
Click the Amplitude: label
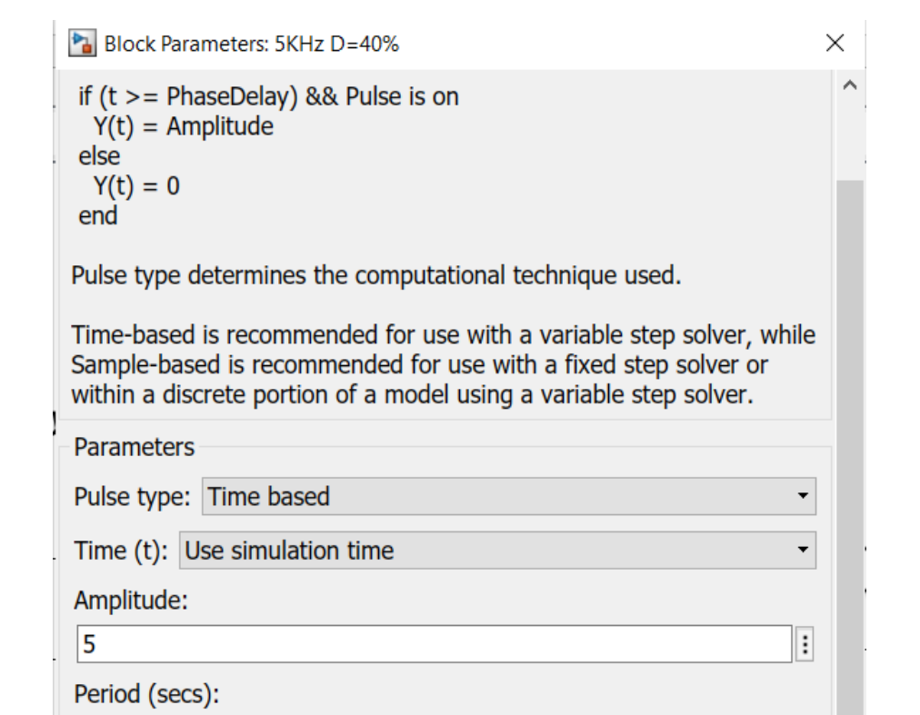pos(131,601)
